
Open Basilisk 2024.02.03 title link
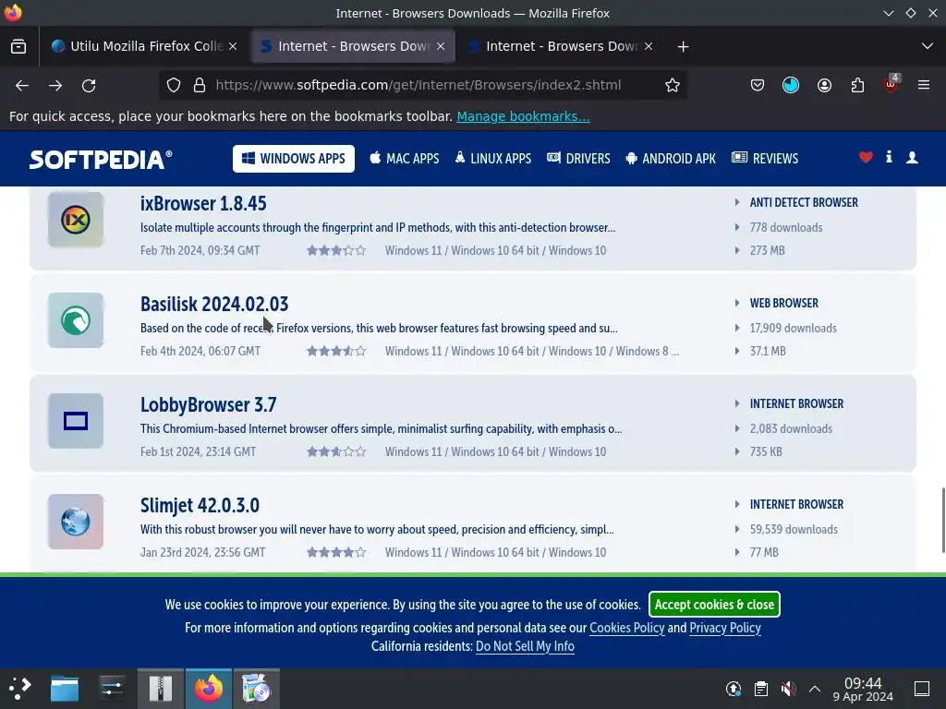tap(214, 305)
